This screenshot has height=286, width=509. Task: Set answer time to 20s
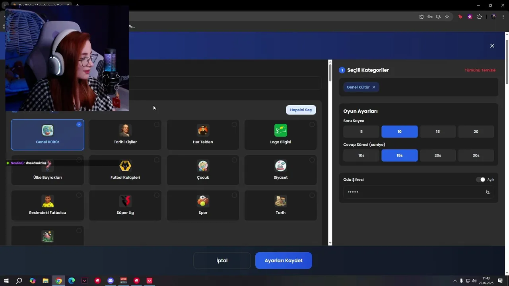tap(438, 155)
